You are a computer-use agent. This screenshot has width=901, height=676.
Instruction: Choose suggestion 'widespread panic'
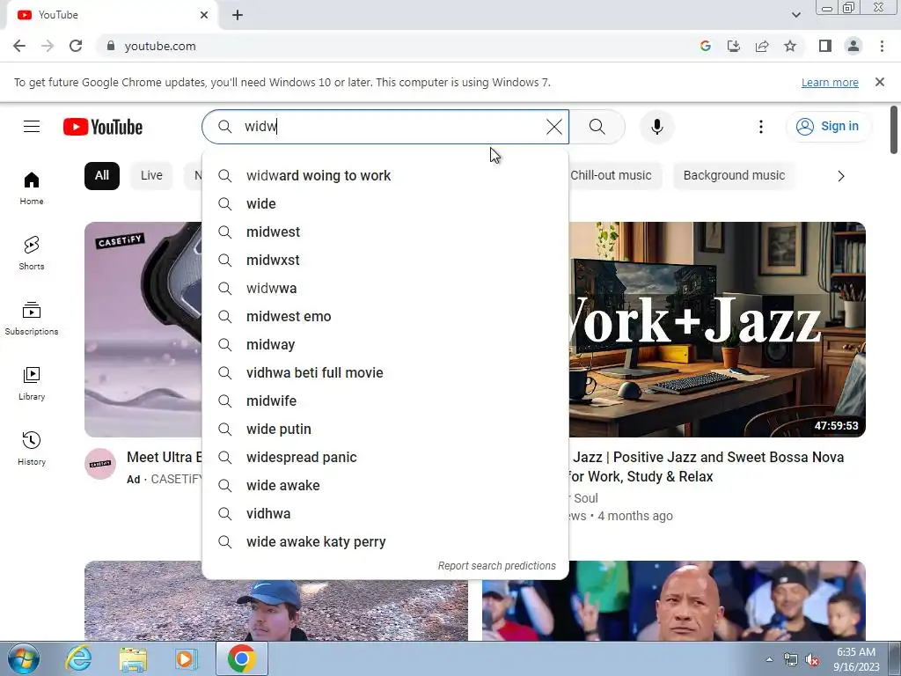[x=385, y=457]
